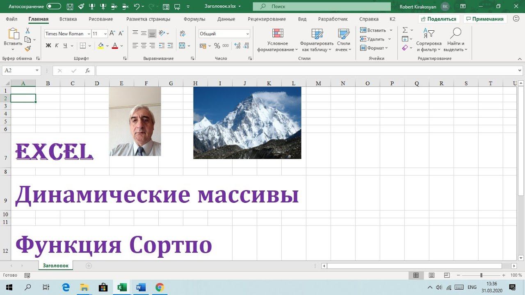Cut the selection with the scissors icon

27,31
